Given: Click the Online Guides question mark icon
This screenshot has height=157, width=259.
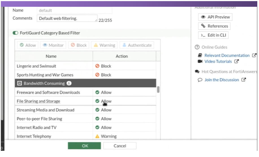Looking at the screenshot, I should click(x=197, y=47).
